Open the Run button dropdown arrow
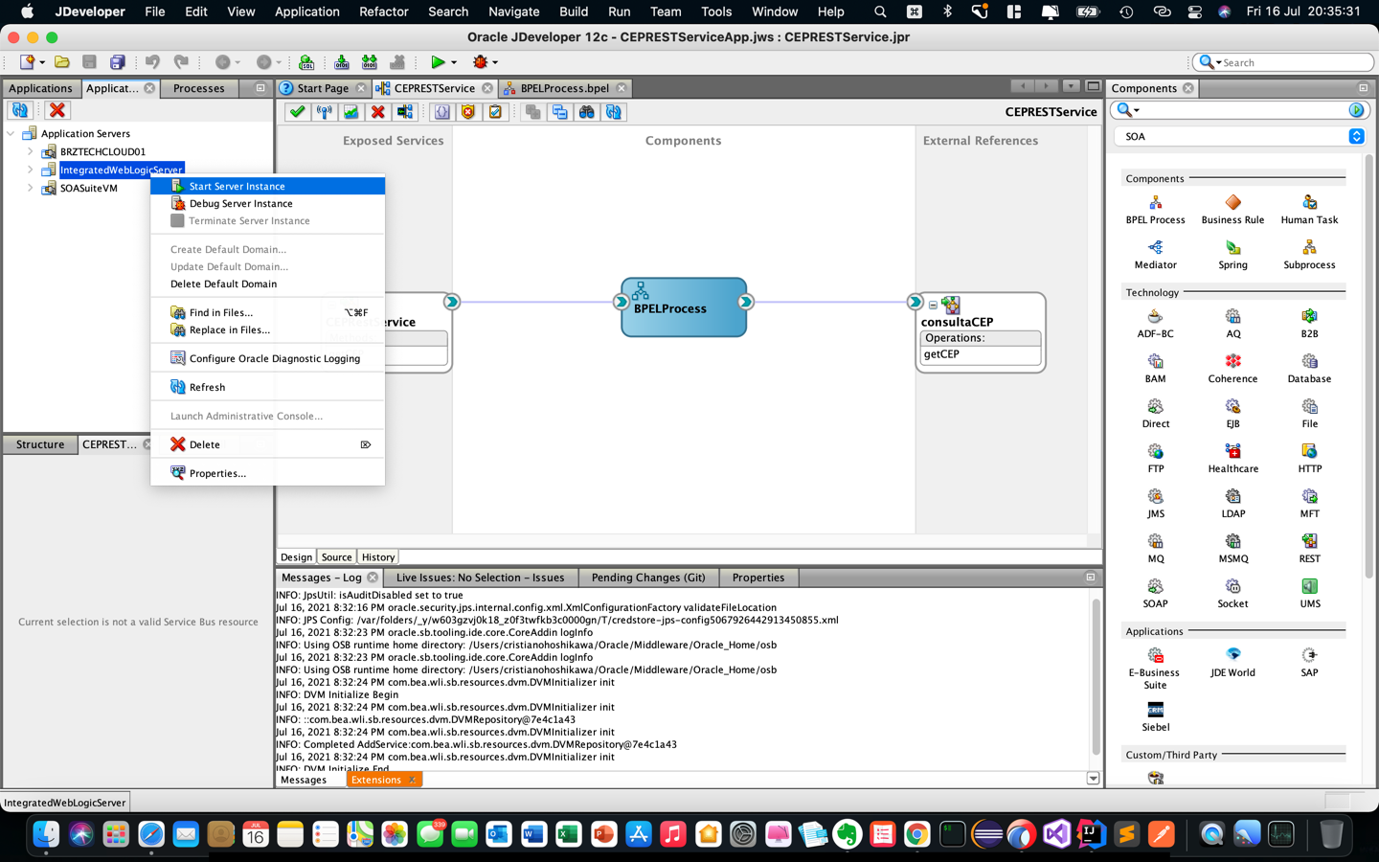 pos(454,62)
